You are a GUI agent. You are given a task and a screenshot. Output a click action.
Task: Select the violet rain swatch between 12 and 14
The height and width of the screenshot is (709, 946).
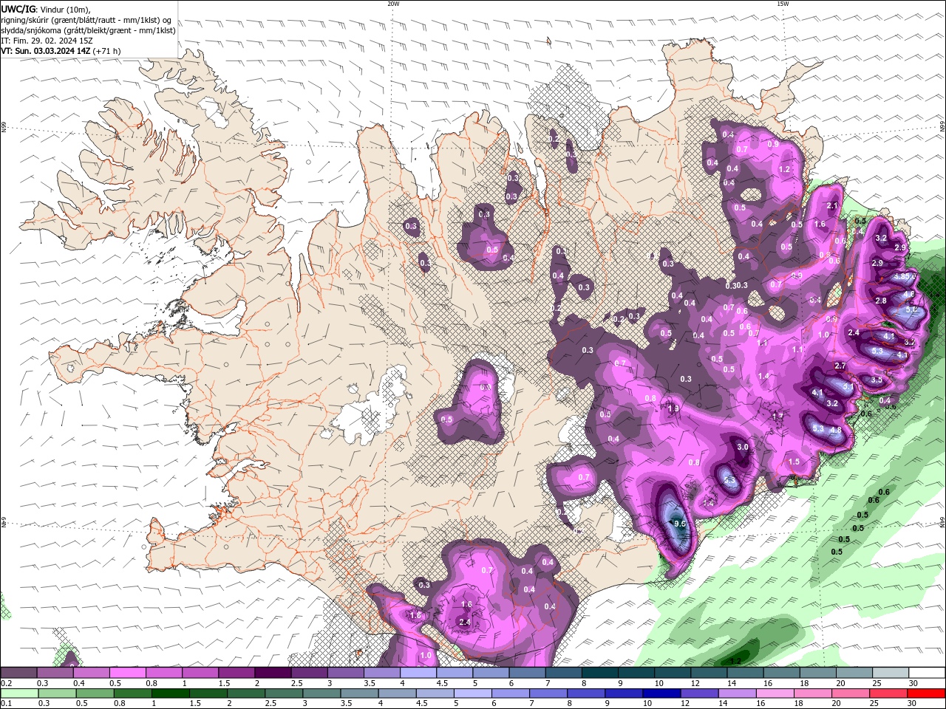[x=698, y=693]
